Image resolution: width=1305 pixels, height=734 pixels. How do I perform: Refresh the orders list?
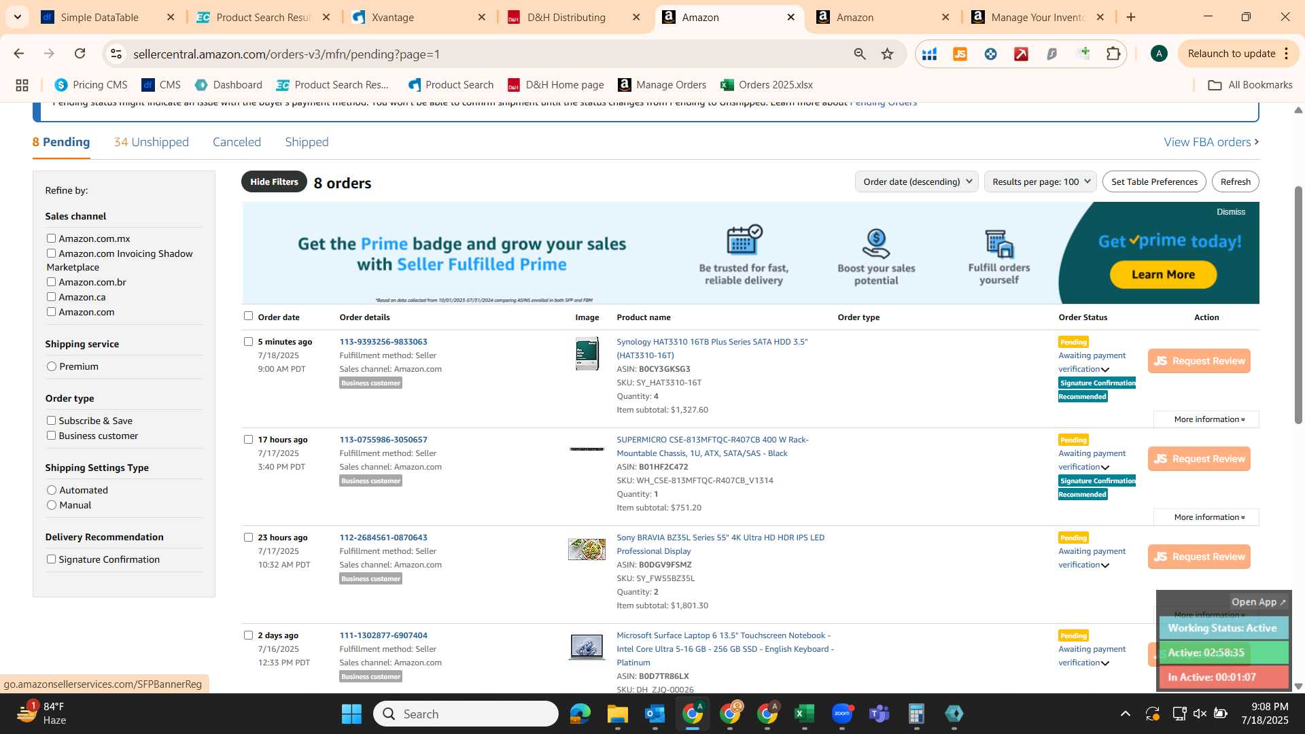1235,181
